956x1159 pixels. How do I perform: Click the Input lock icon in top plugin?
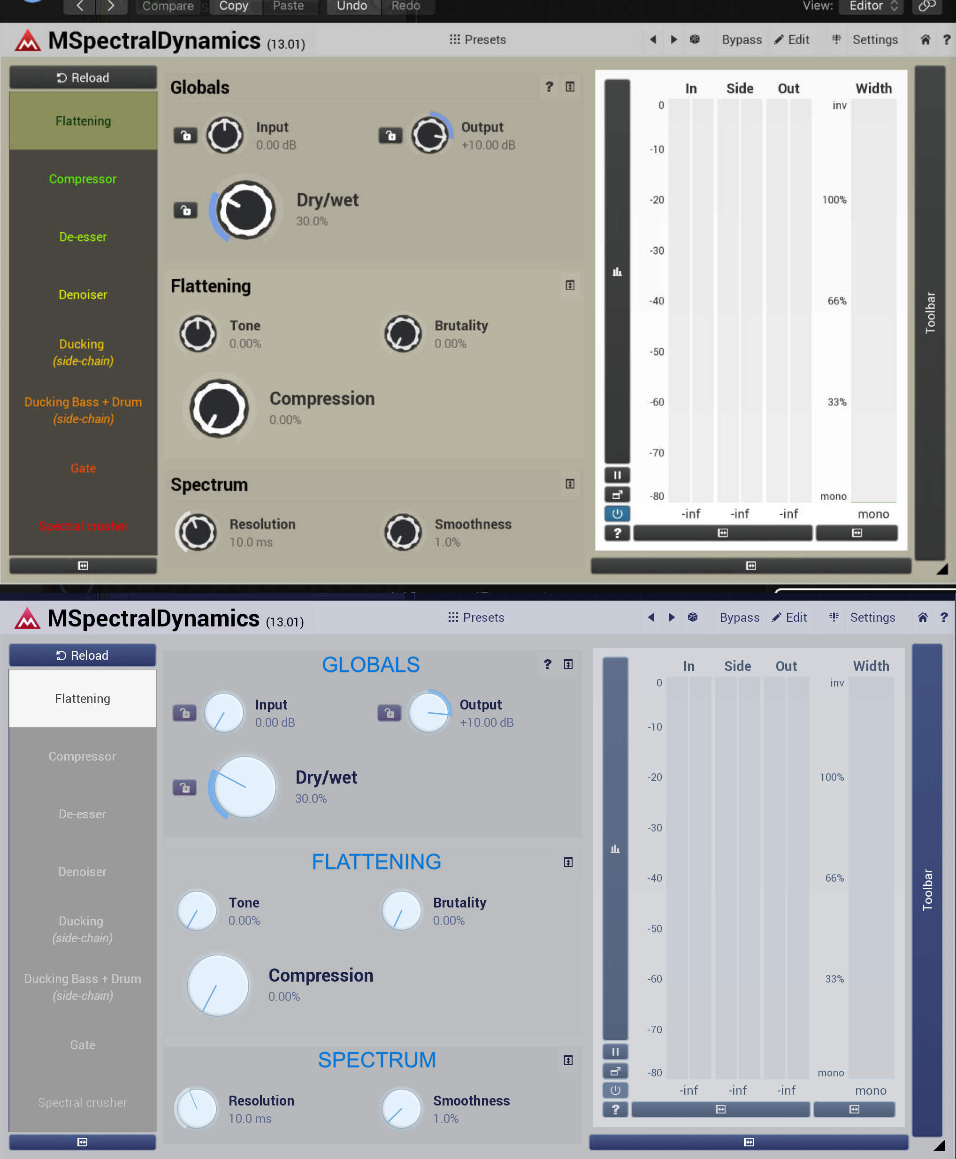(185, 136)
